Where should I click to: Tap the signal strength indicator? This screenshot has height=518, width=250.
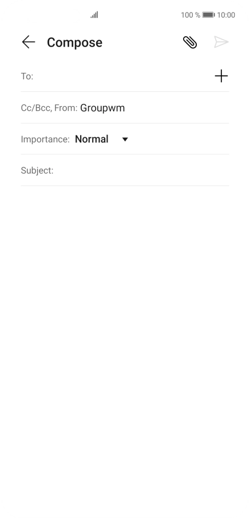pyautogui.click(x=94, y=15)
